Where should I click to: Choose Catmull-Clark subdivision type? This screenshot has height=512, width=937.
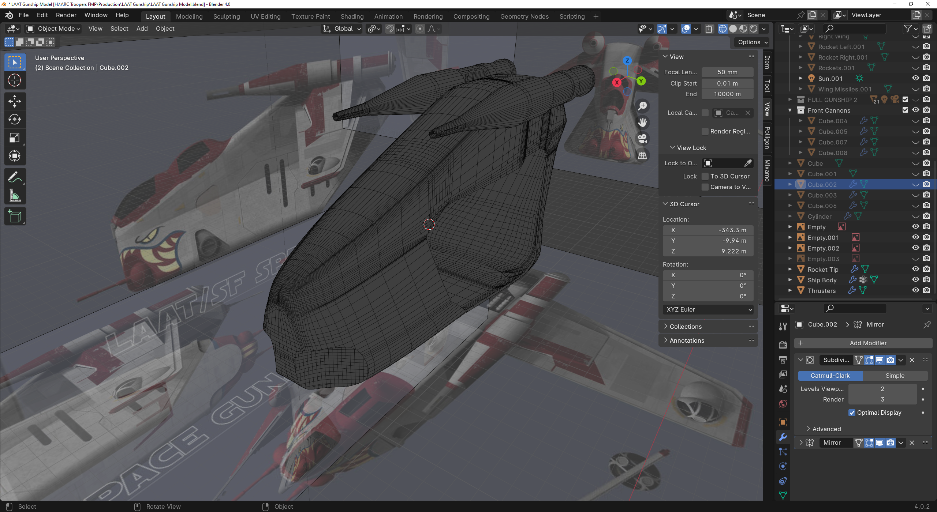point(830,376)
